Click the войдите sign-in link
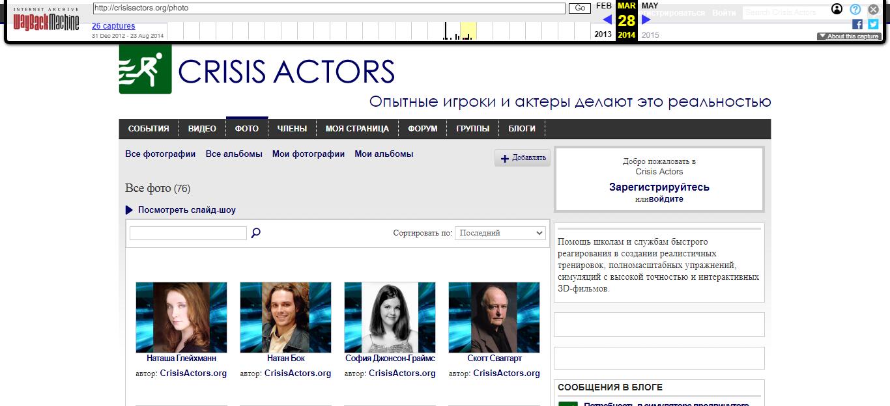The image size is (890, 406). coord(666,199)
